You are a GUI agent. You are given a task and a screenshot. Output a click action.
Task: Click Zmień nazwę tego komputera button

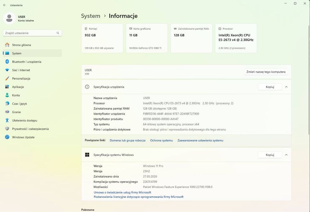click(266, 72)
